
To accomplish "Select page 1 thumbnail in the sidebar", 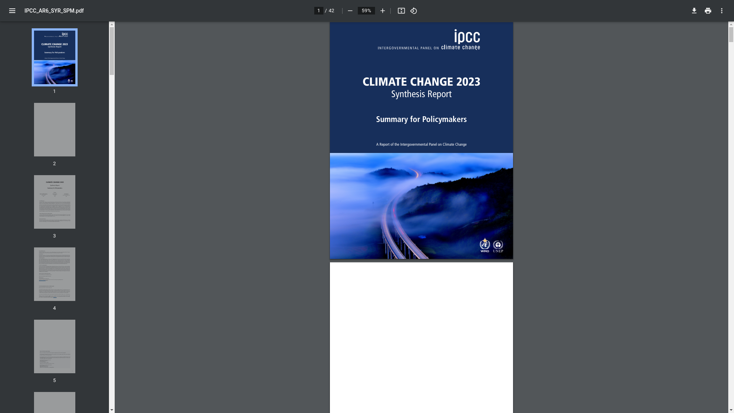I will tap(55, 57).
